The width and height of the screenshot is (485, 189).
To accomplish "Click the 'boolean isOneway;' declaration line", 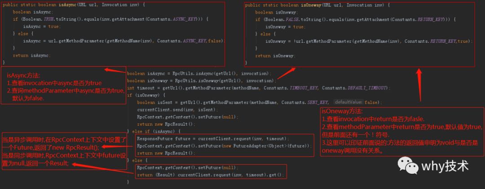I will coord(277,12).
